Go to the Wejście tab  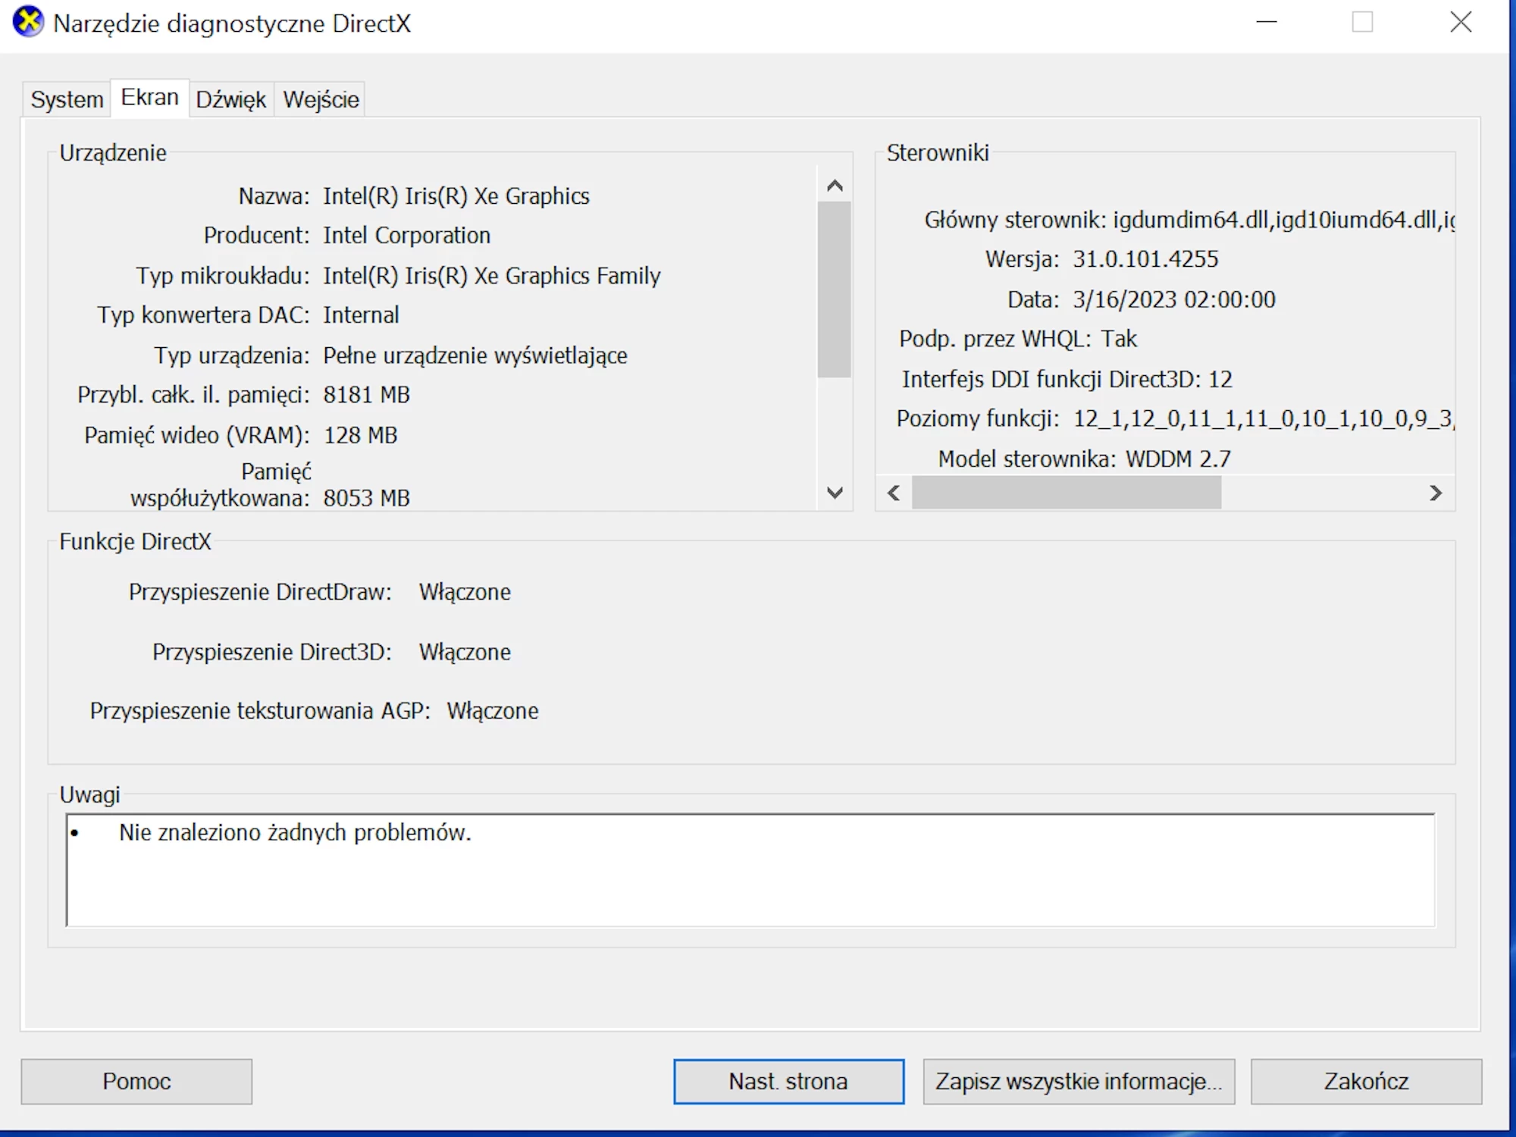pyautogui.click(x=321, y=99)
